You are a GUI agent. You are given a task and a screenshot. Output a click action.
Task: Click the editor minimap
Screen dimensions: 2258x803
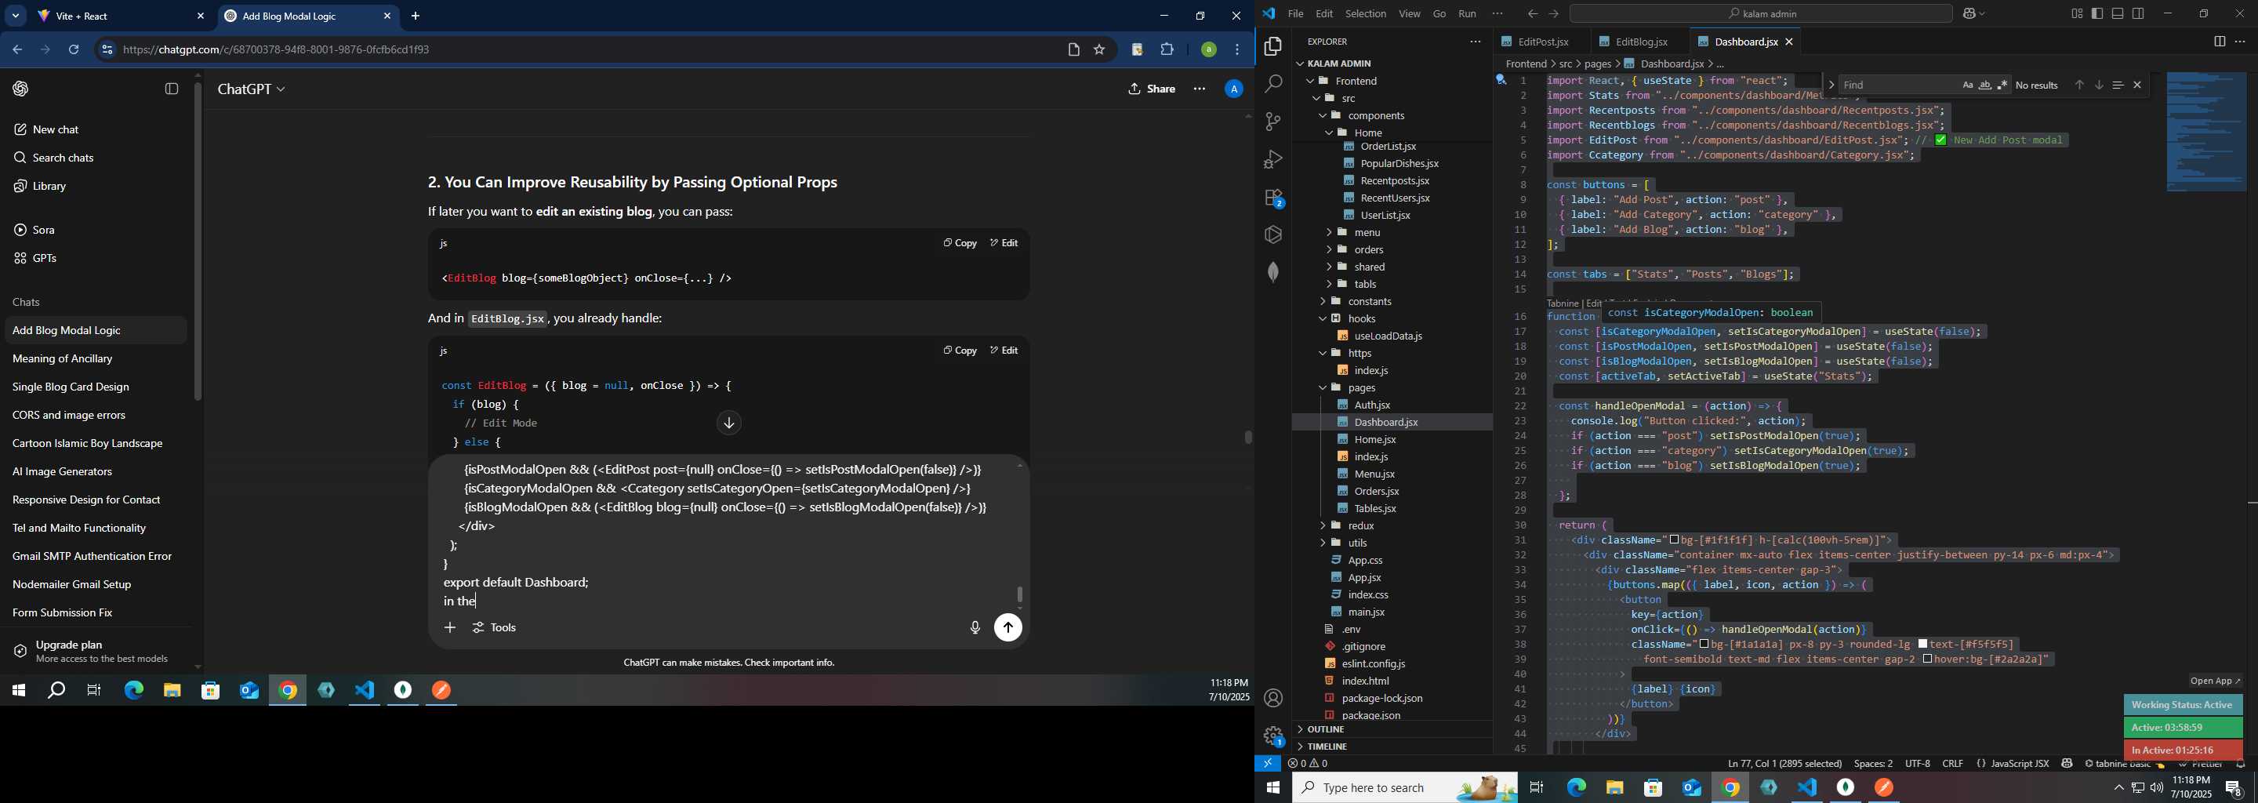2205,132
